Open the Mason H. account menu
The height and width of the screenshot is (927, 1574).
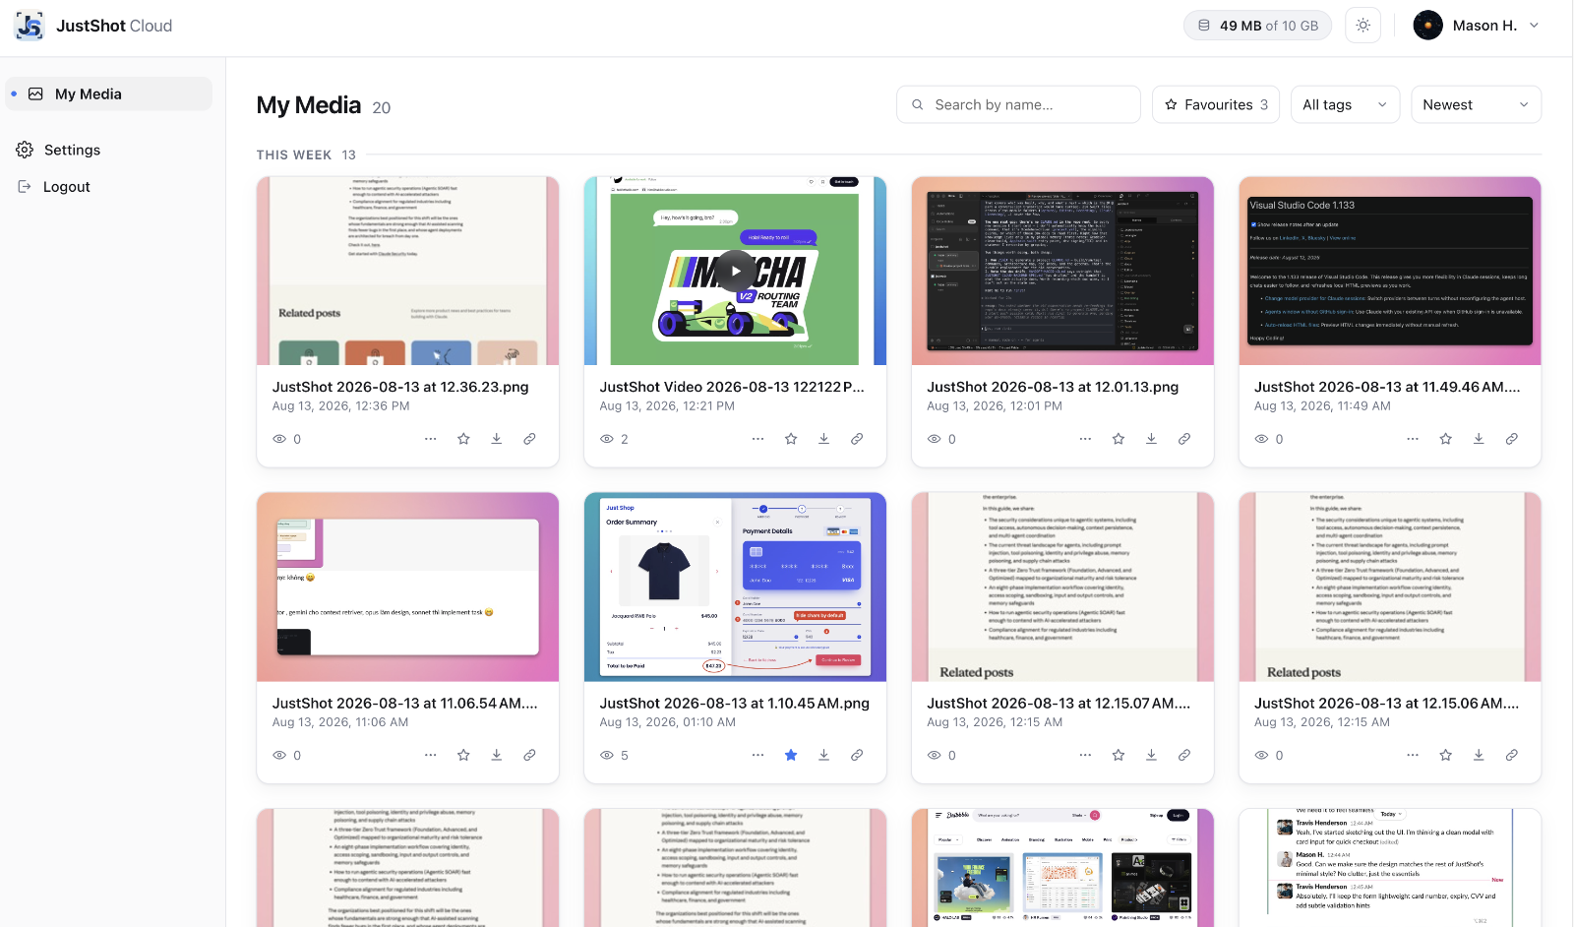[x=1477, y=26]
